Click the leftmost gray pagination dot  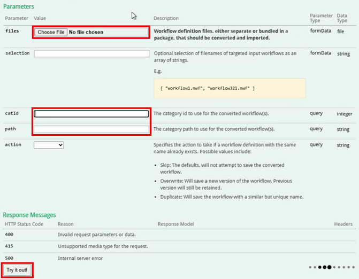click(x=309, y=266)
